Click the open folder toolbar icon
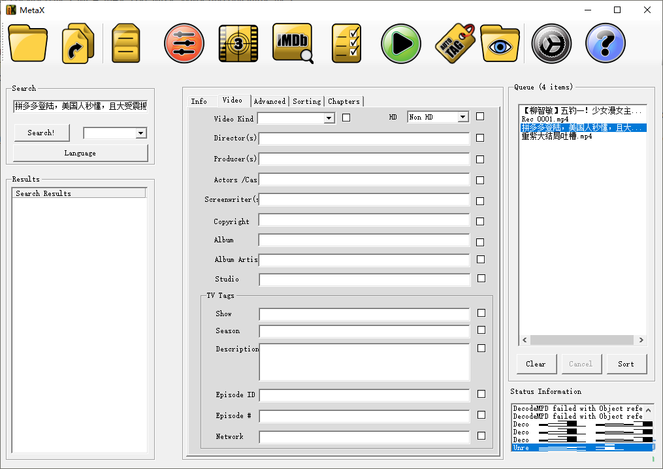 [x=28, y=43]
